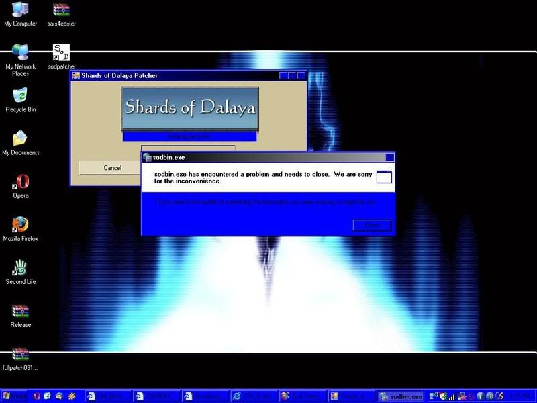Click the red Opera quick launch icon in the taskbar
This screenshot has height=403, width=537.
coord(37,396)
